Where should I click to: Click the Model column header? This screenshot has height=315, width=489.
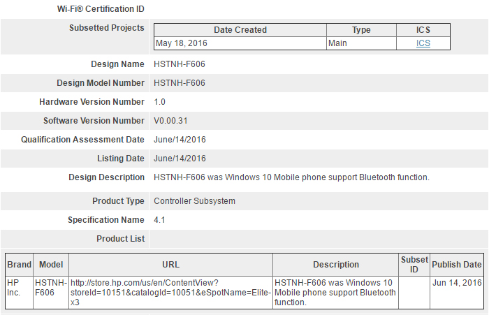51,265
